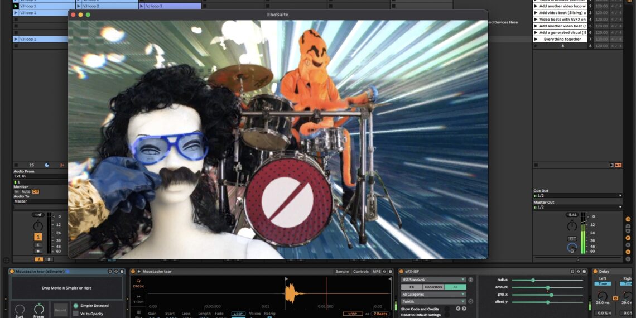
Task: Select the Generators filter tab
Action: 433,287
